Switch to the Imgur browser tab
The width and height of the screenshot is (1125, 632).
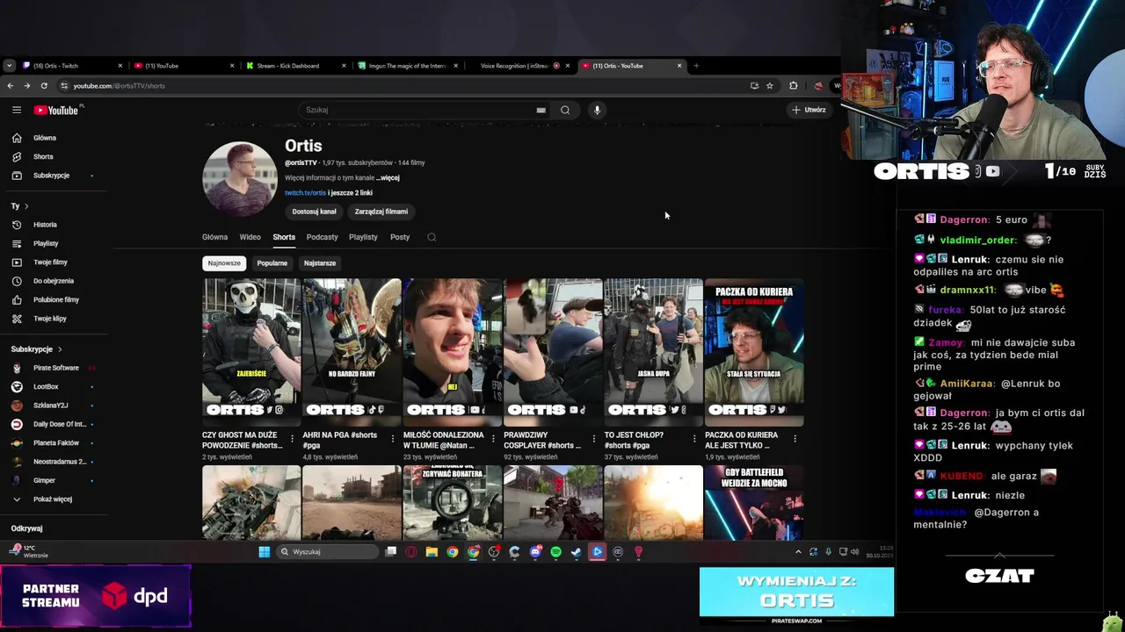tap(406, 66)
